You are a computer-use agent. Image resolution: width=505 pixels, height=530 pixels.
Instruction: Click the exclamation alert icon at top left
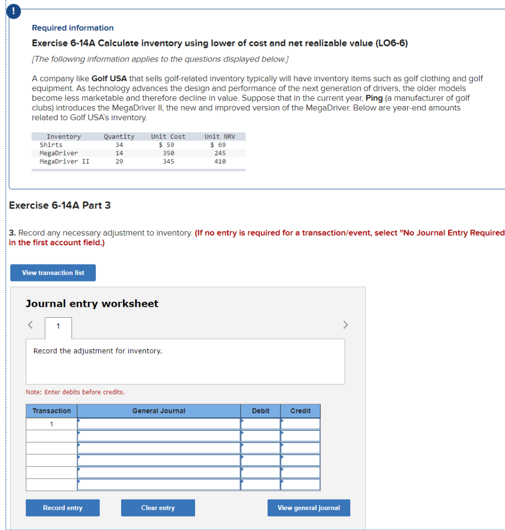click(13, 11)
